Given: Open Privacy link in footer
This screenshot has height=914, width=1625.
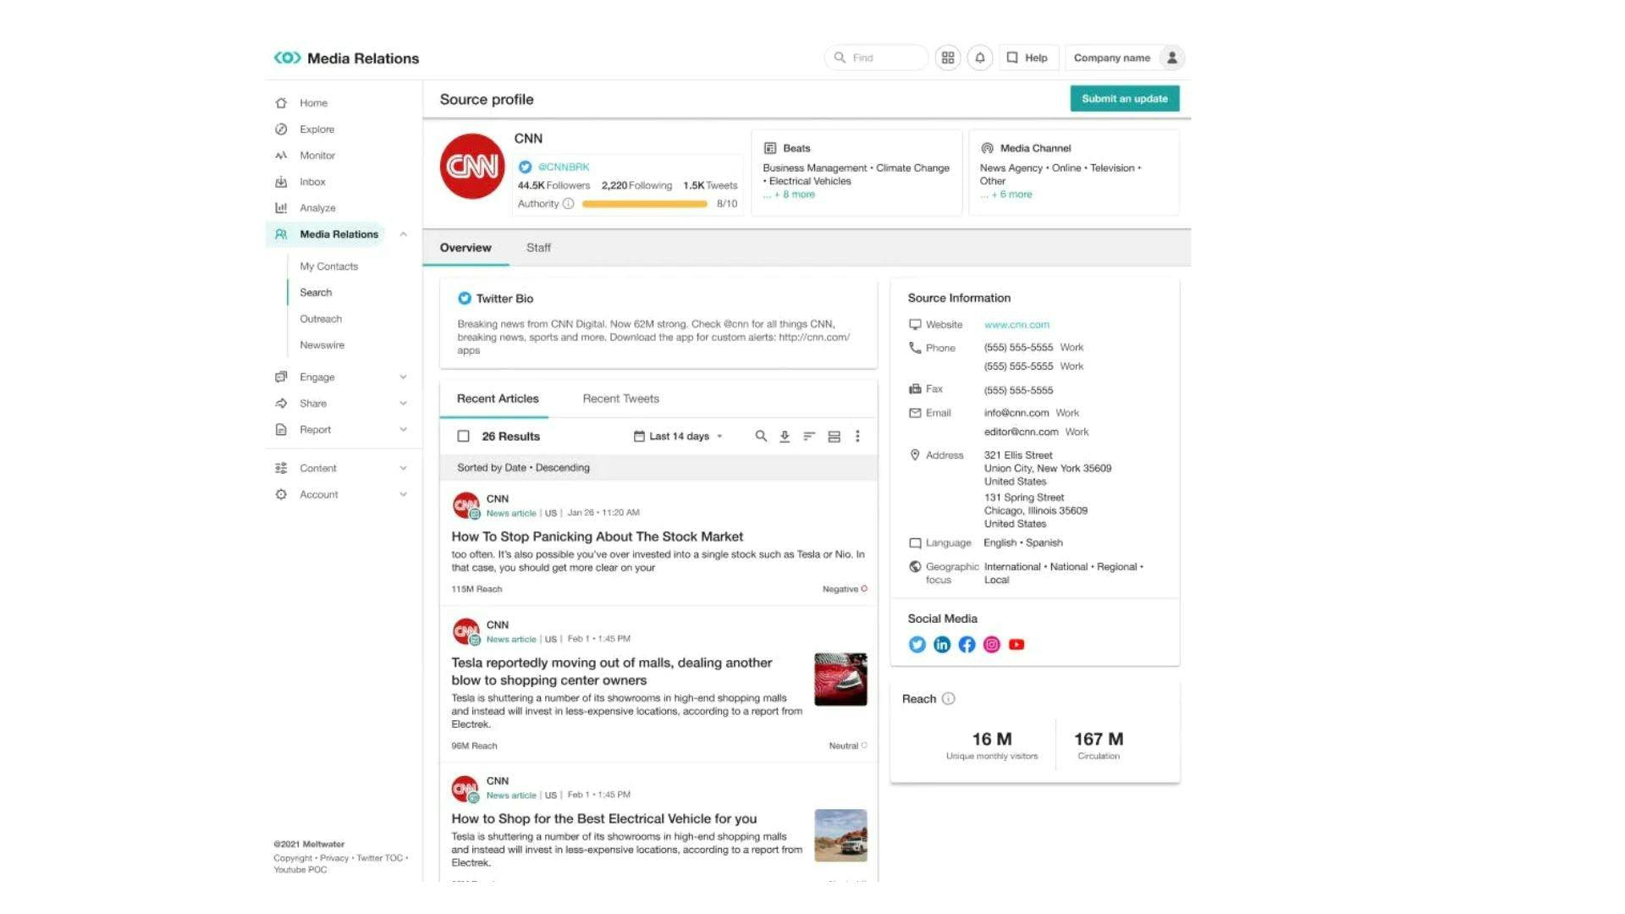Looking at the screenshot, I should 334,858.
